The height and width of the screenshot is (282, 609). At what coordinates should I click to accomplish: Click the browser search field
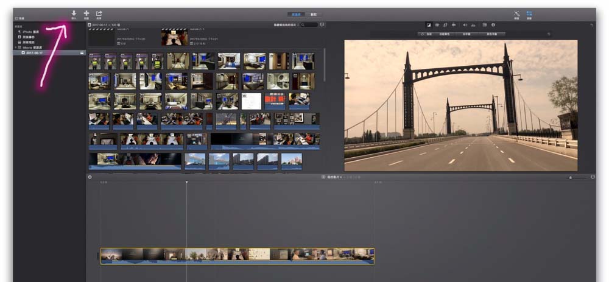click(309, 25)
